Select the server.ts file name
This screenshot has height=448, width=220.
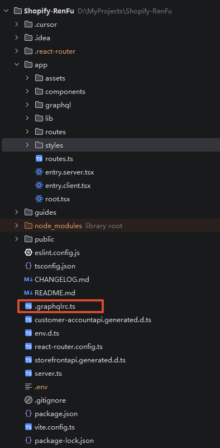pos(48,374)
